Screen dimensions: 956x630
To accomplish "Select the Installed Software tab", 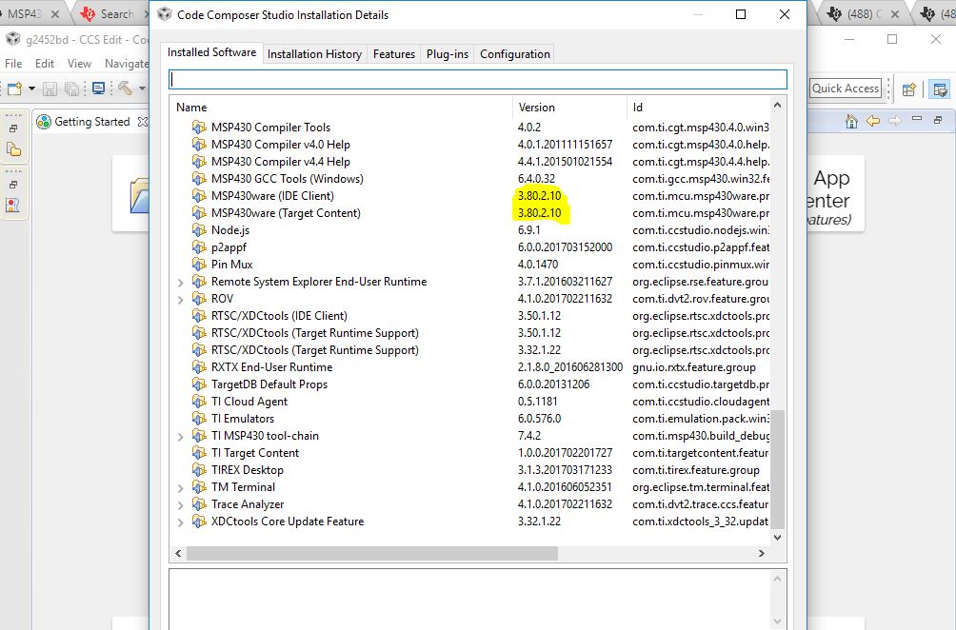I will [212, 52].
